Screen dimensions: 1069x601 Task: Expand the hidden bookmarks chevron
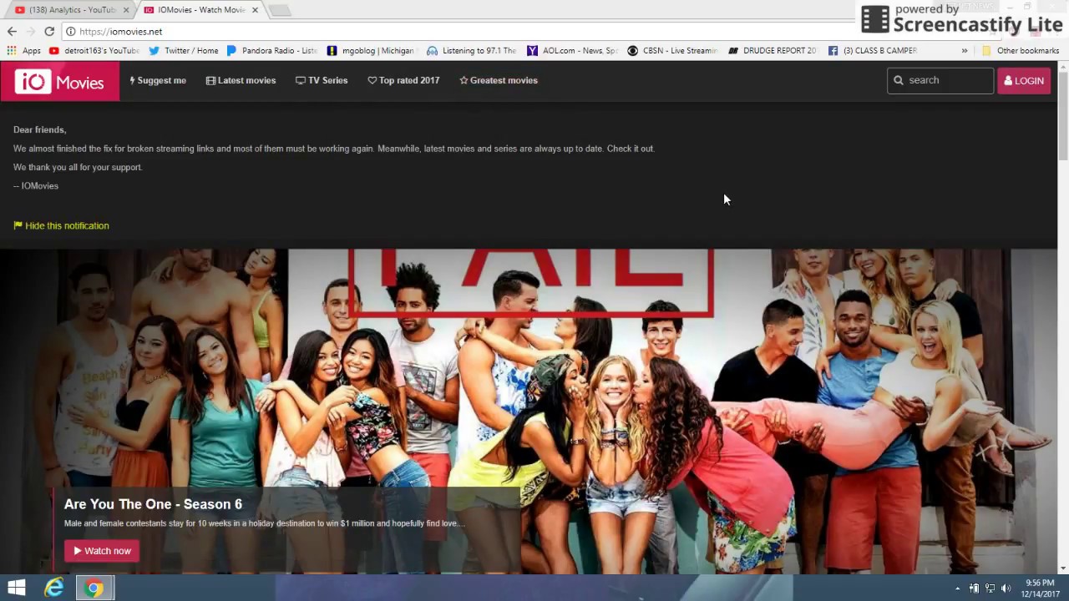[965, 51]
